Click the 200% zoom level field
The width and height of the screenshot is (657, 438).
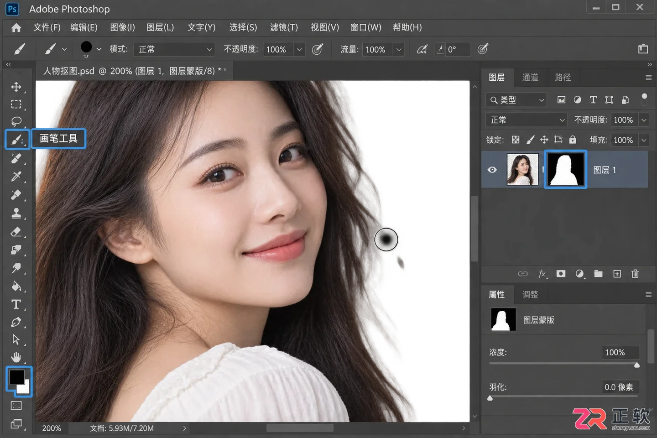[x=52, y=428]
